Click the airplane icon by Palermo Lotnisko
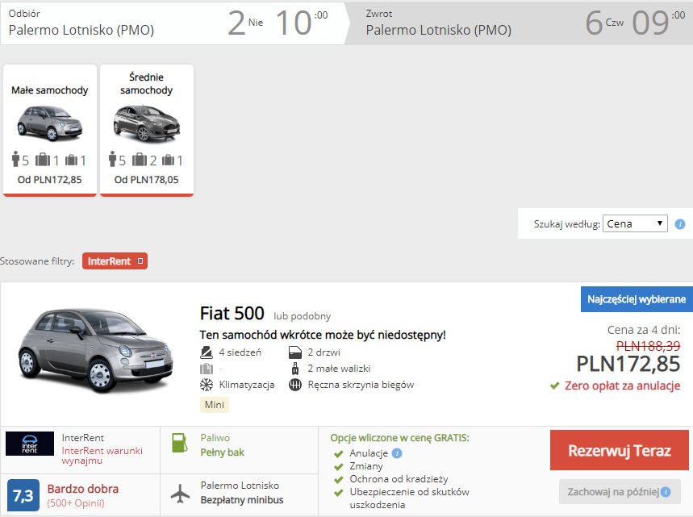693x517 pixels. 181,494
